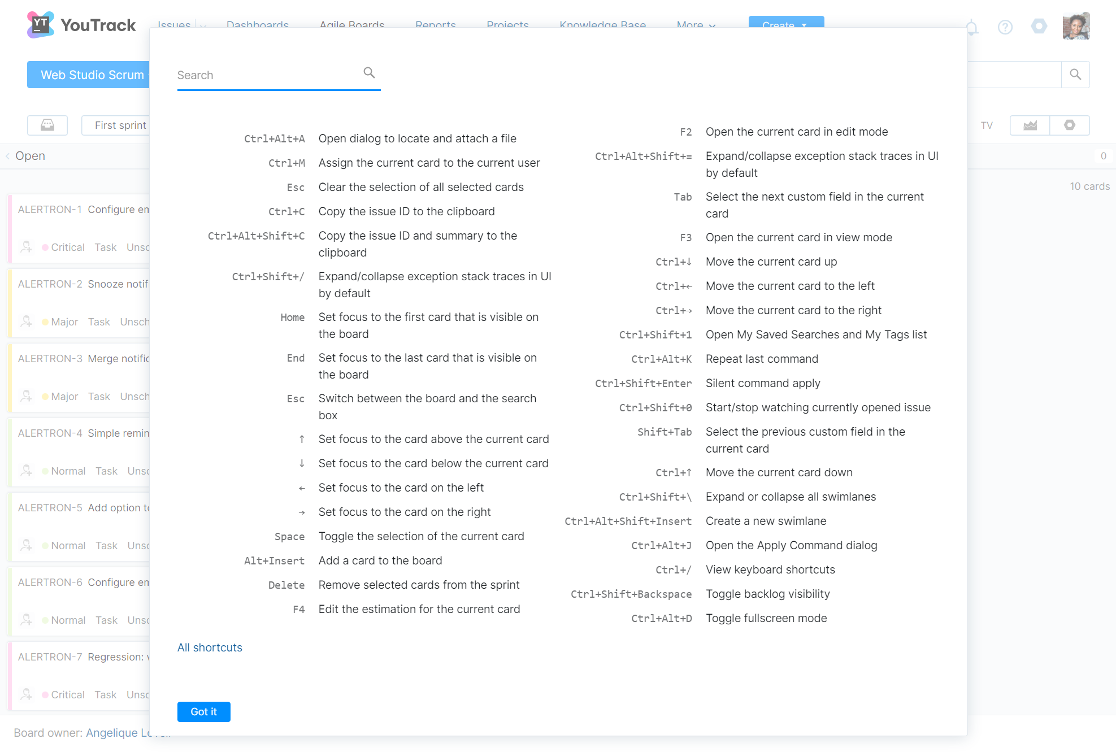Focus the shortcuts Search input field

tap(266, 75)
